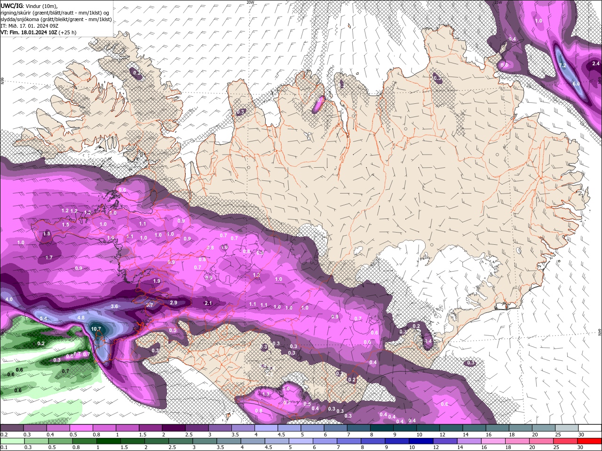Click the 1.5 precipitation value label
Viewport: 602px width, 451px height.
65,225
